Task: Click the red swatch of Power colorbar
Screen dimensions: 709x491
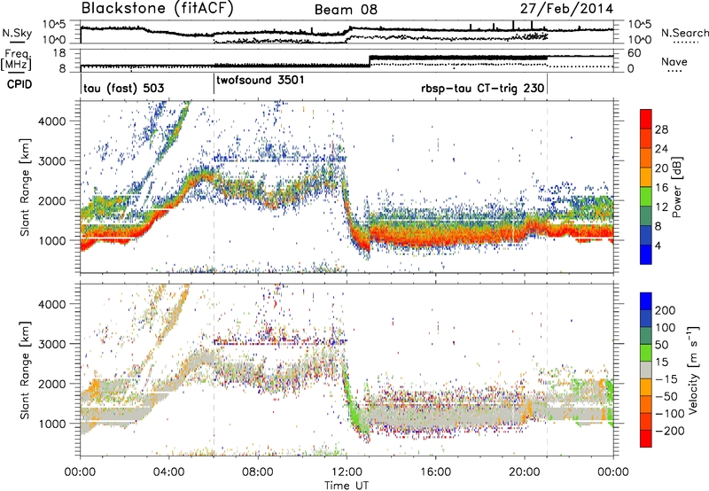Action: pyautogui.click(x=646, y=119)
